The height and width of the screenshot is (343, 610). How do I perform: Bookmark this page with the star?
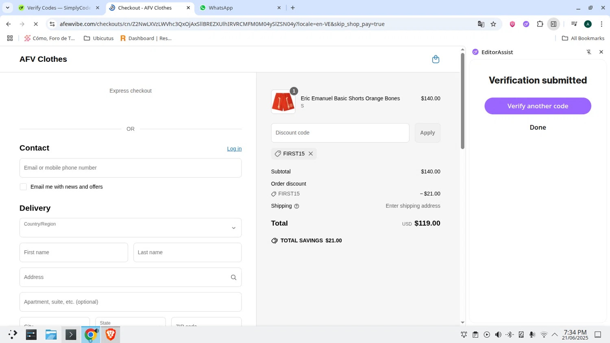tap(493, 24)
